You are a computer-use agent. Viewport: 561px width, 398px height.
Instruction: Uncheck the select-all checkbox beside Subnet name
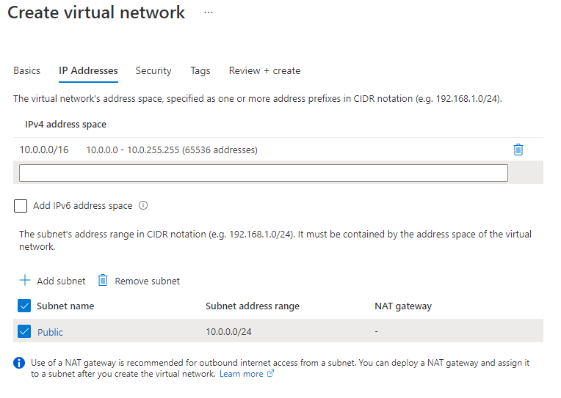click(x=24, y=306)
